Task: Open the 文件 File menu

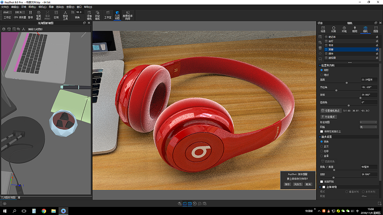Action: [x=5, y=7]
